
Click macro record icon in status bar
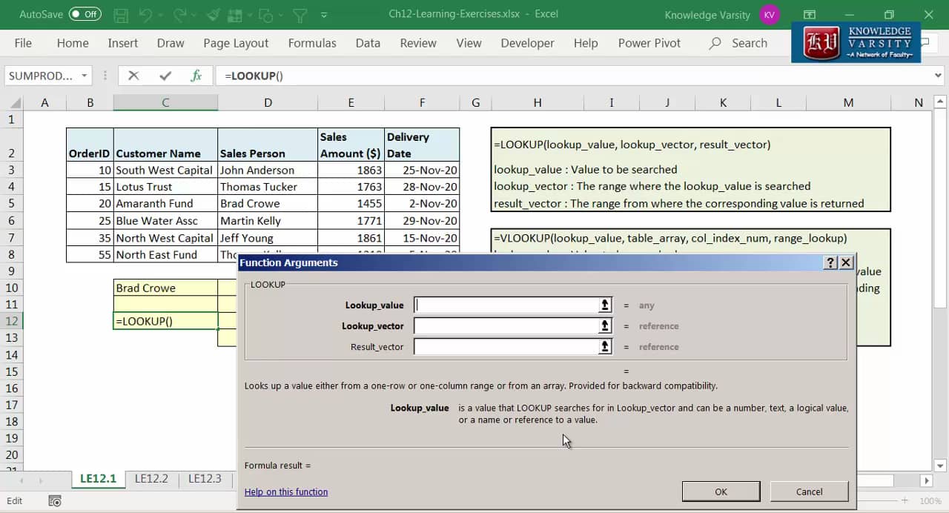pos(55,501)
